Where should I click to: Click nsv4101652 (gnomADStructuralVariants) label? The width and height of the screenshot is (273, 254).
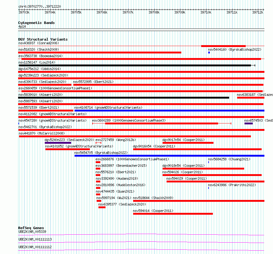[x=79, y=146]
